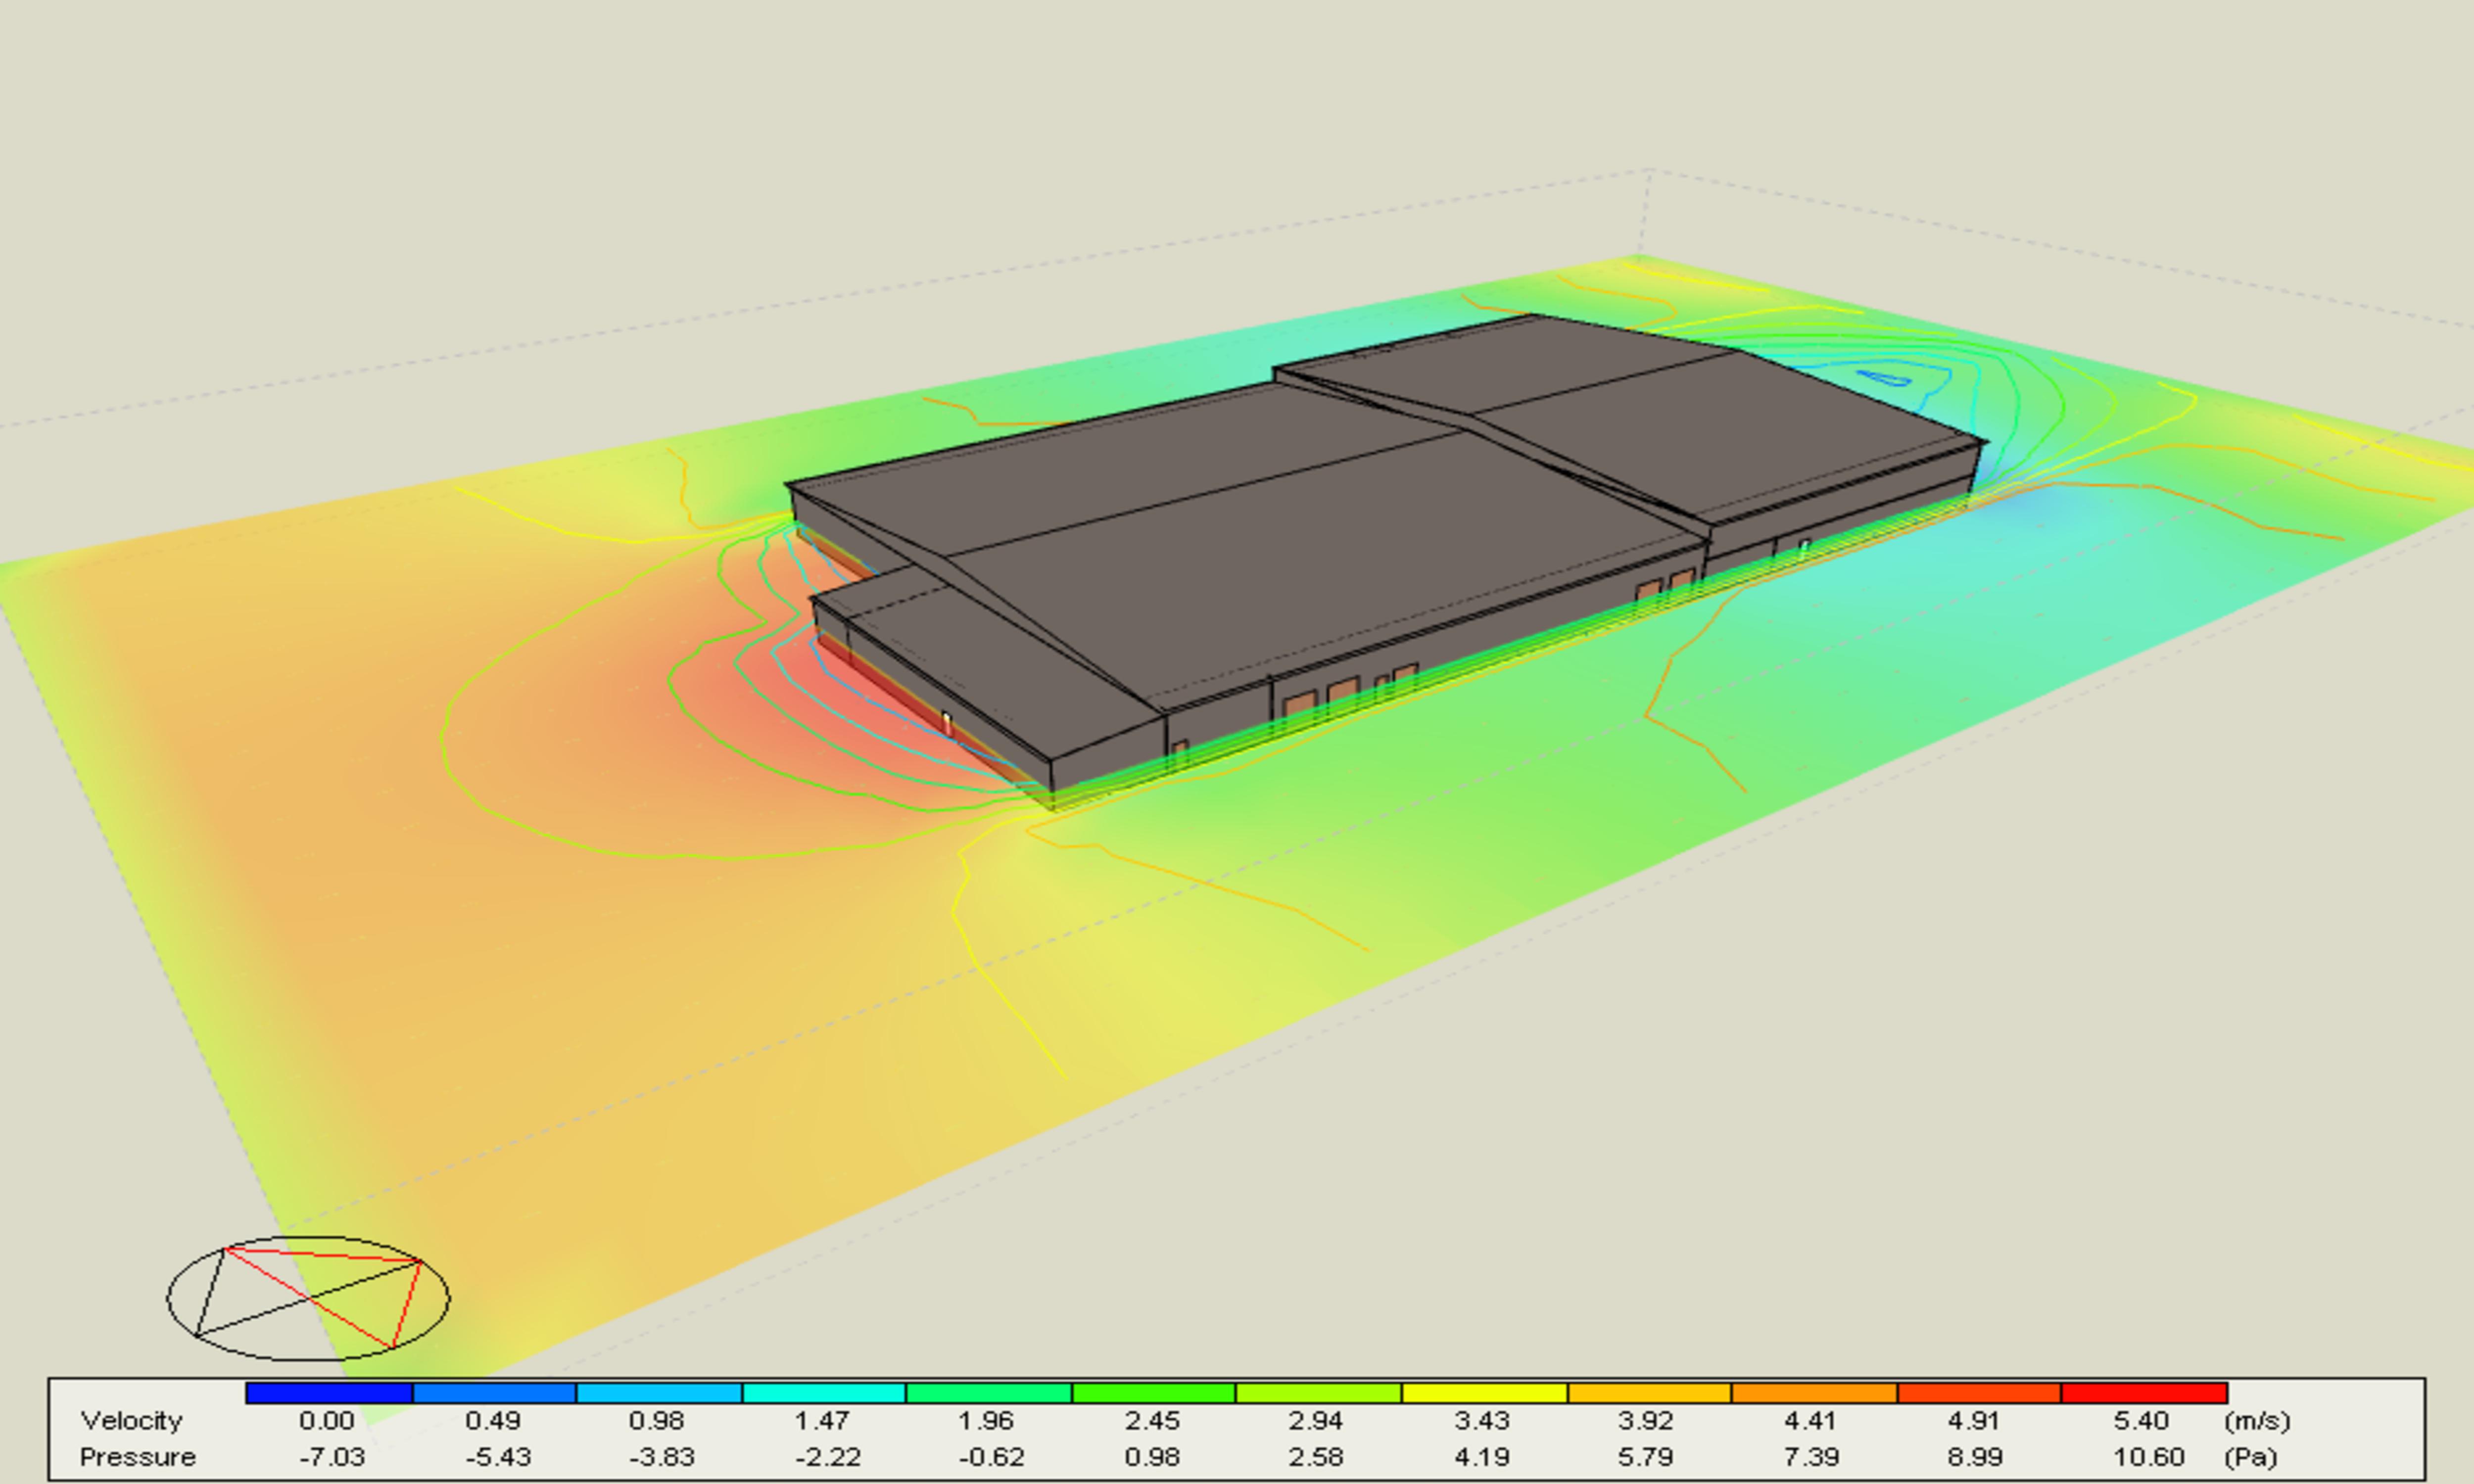The height and width of the screenshot is (1484, 2474).
Task: Click the pressure value 0.98
Action: [1152, 1457]
